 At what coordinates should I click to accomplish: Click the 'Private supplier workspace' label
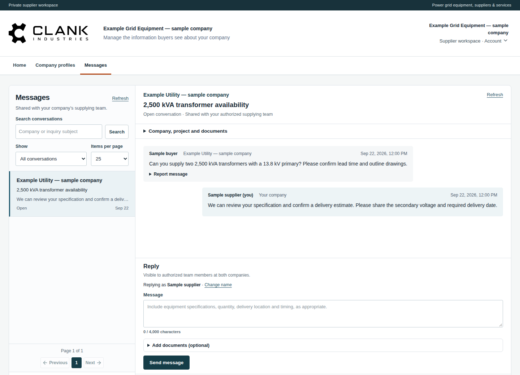pos(33,5)
